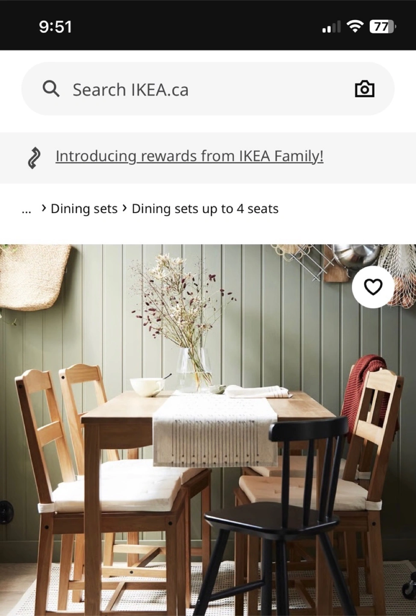The height and width of the screenshot is (616, 416).
Task: Tap the magnifying glass search icon
Action: [51, 89]
